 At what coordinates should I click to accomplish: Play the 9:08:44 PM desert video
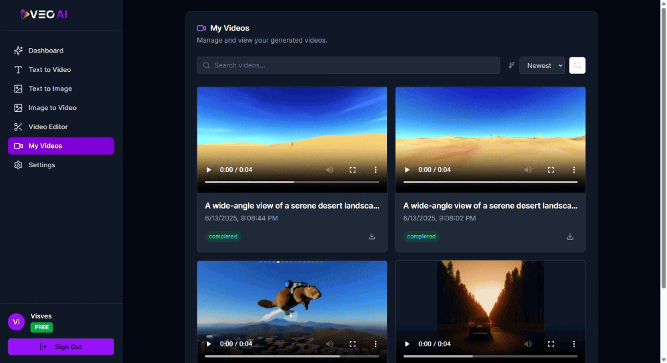pyautogui.click(x=208, y=170)
